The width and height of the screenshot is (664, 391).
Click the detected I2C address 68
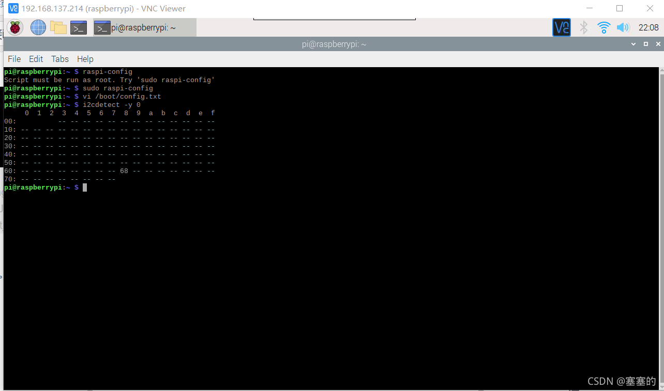click(124, 171)
